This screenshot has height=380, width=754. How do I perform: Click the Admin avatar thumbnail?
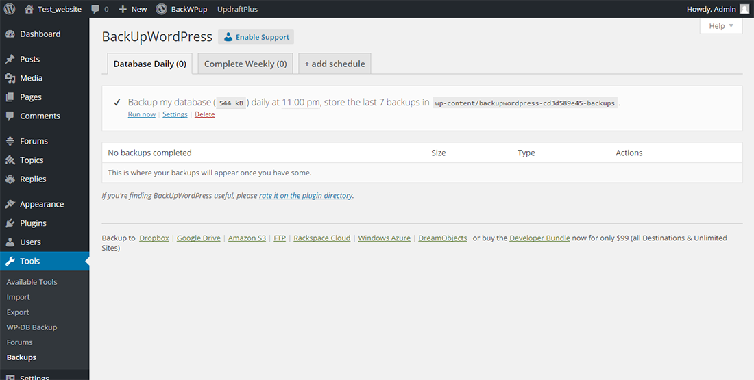744,9
